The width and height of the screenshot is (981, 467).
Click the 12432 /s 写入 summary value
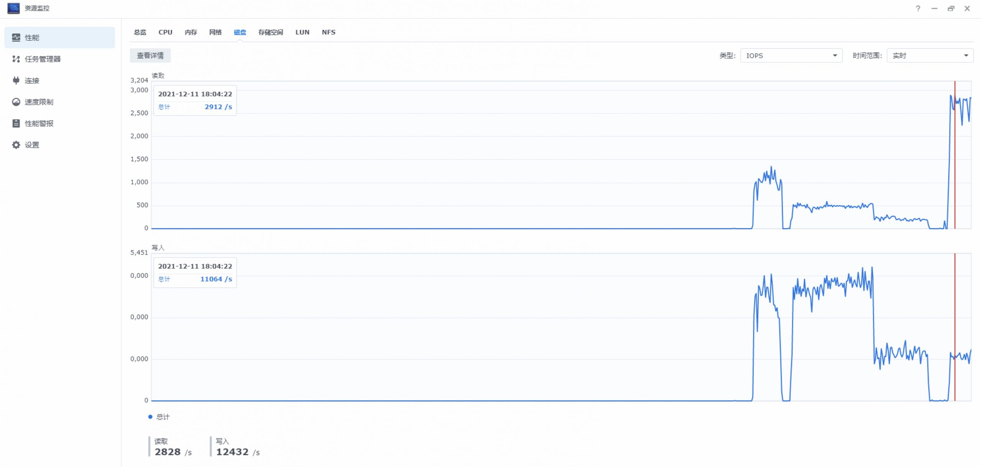[x=238, y=452]
